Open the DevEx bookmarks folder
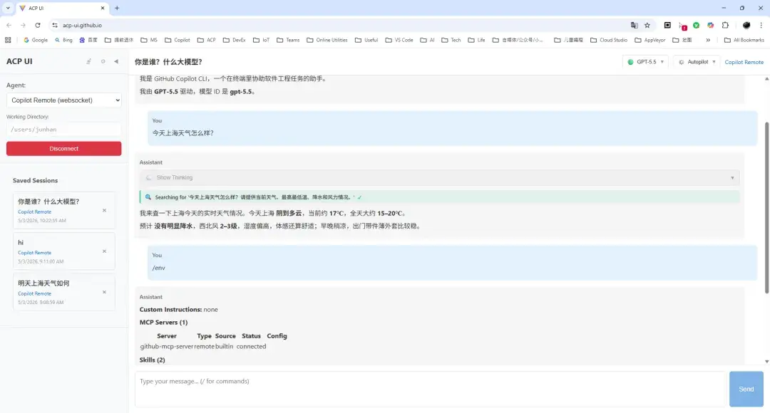 coord(234,40)
